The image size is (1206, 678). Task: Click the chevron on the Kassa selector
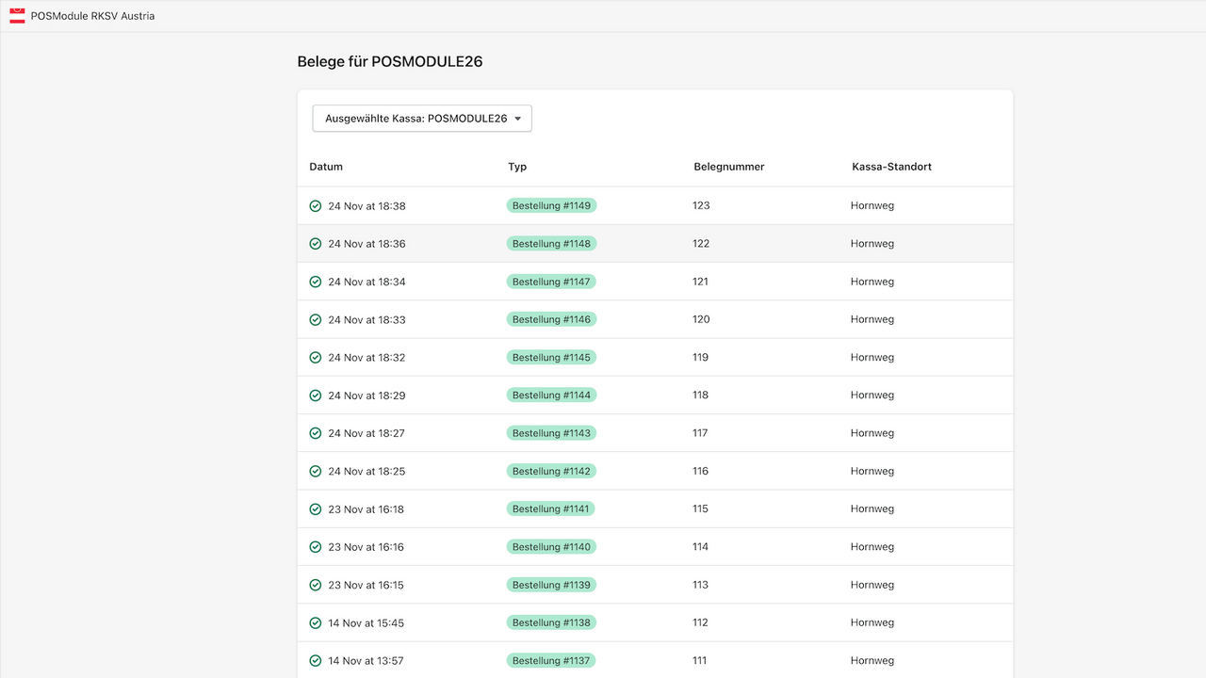pos(517,118)
